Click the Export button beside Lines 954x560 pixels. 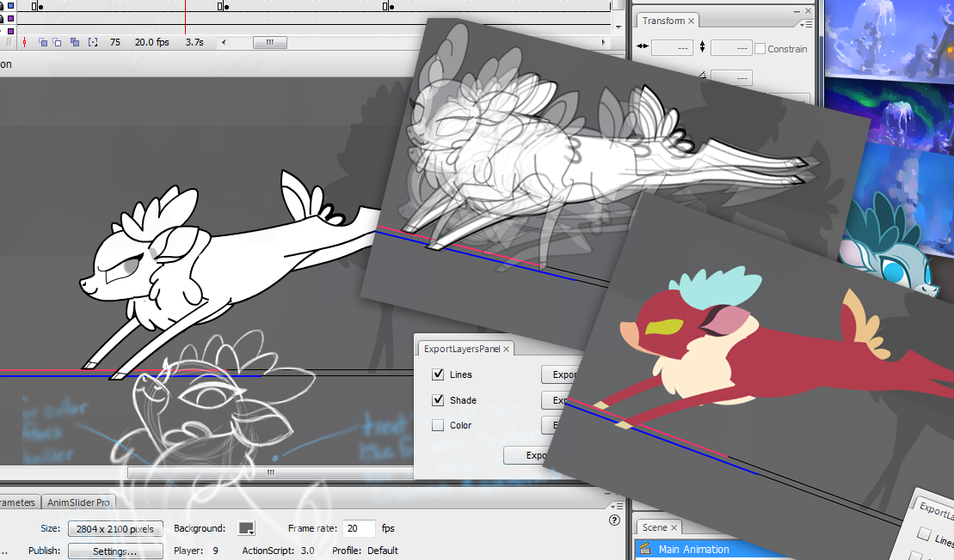(x=560, y=374)
